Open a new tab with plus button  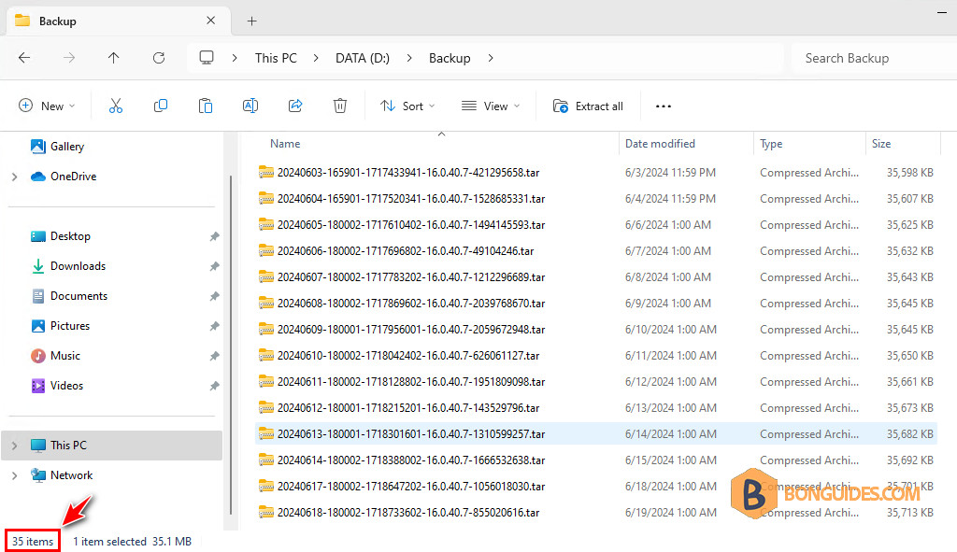(x=251, y=21)
